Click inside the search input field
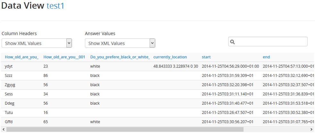This screenshot has width=315, height=134. pos(268,41)
